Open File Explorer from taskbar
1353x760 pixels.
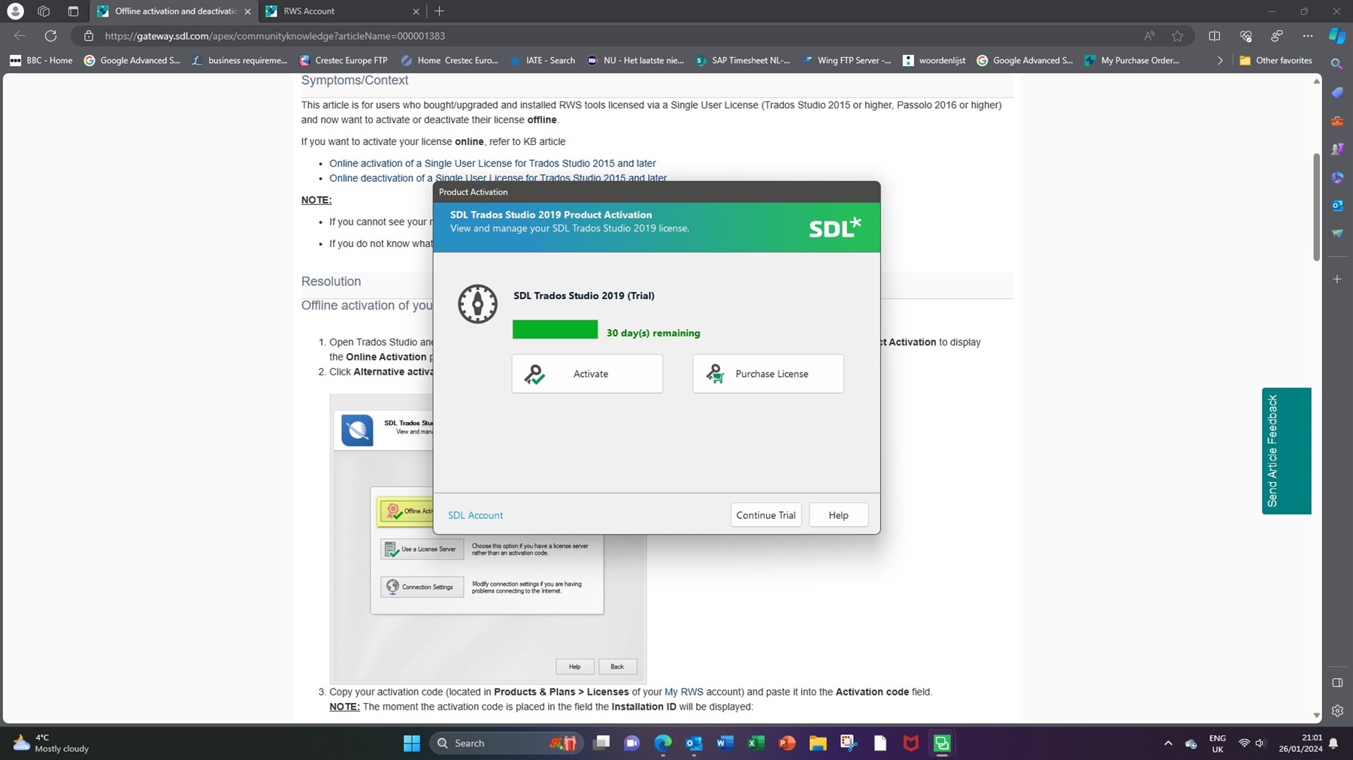[x=818, y=743]
